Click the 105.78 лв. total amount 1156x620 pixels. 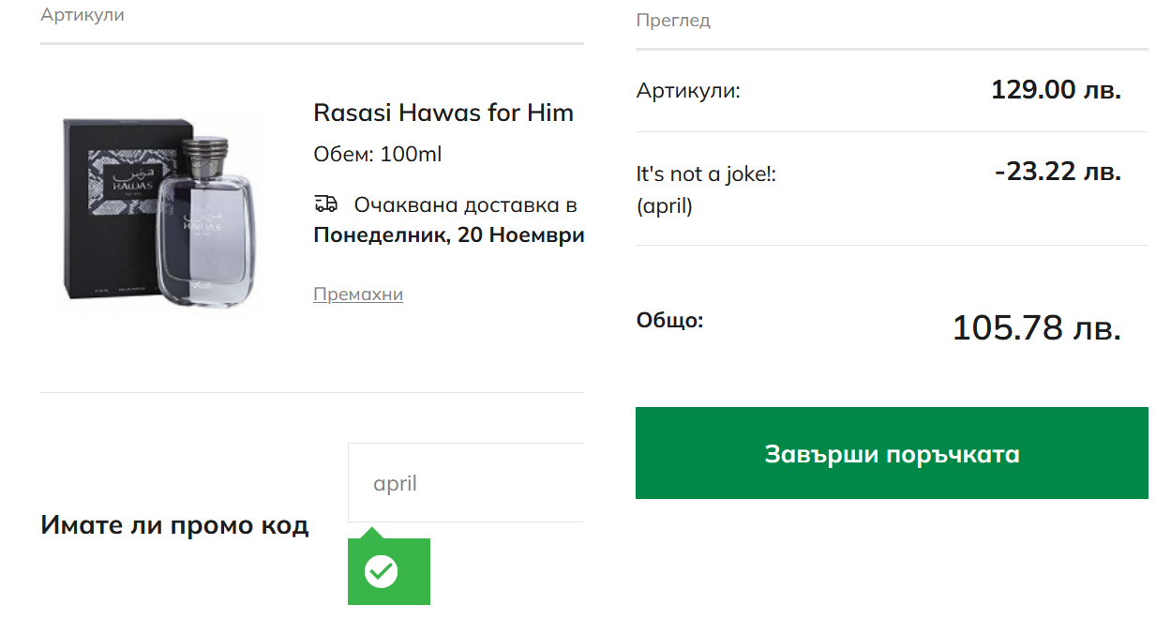[x=1036, y=328]
